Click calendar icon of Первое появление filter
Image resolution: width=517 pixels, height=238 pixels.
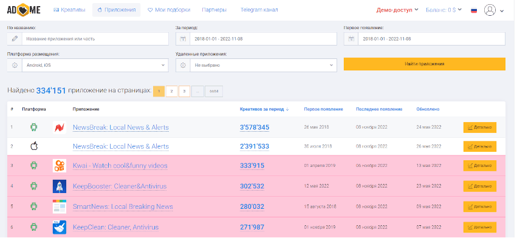click(351, 39)
